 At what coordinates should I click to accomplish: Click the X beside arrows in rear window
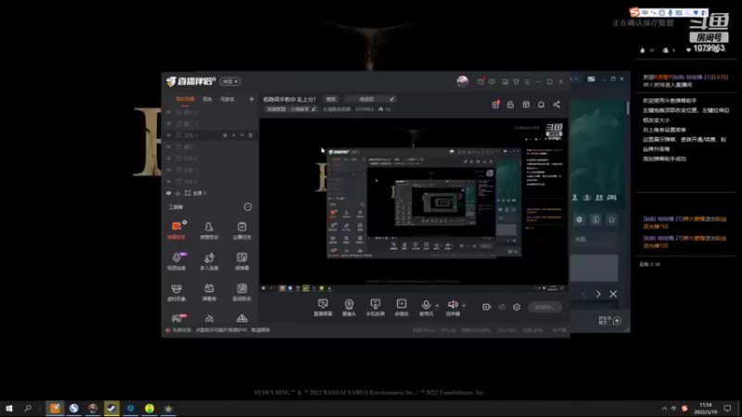[613, 294]
